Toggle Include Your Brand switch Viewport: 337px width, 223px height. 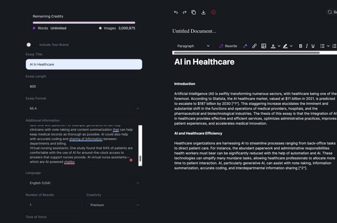point(31,45)
